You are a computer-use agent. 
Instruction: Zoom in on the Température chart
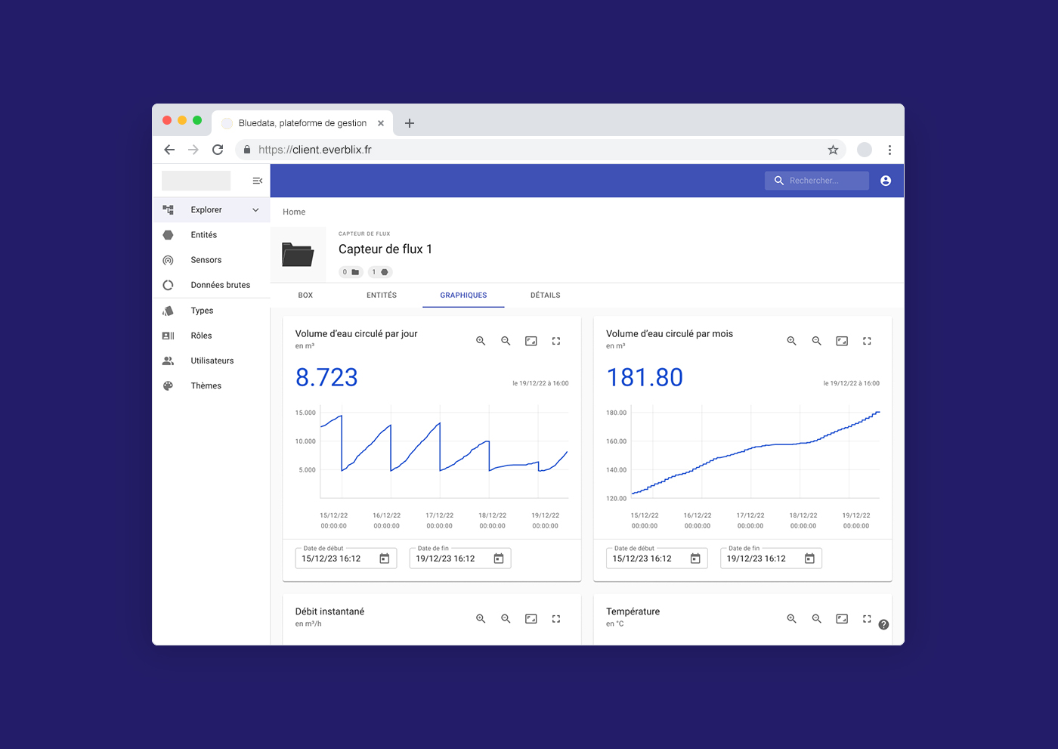[x=791, y=618]
